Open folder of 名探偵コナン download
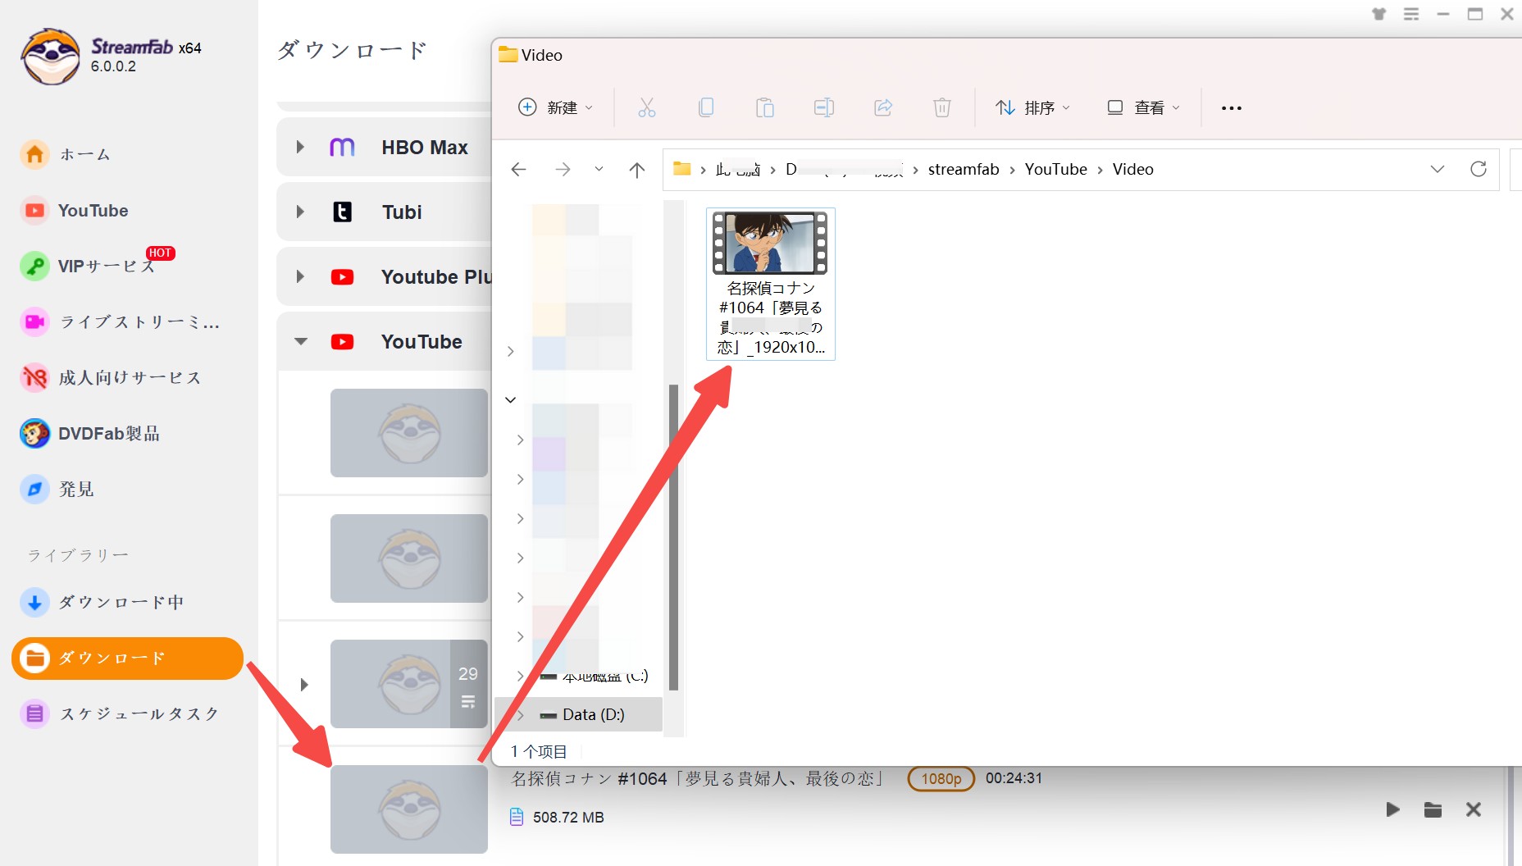1522x866 pixels. click(x=1433, y=809)
